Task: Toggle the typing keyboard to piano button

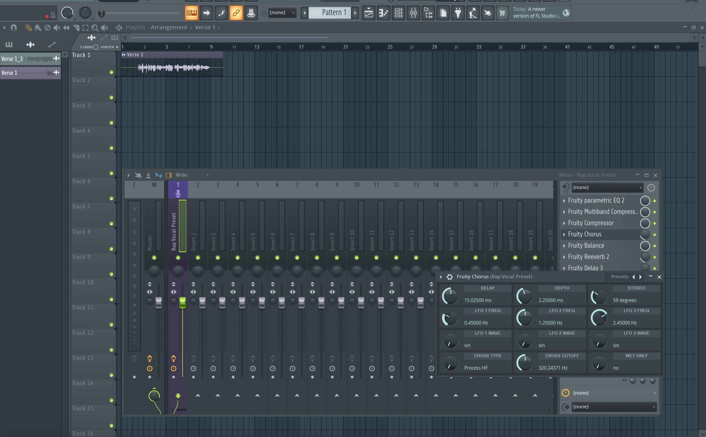Action: [191, 13]
